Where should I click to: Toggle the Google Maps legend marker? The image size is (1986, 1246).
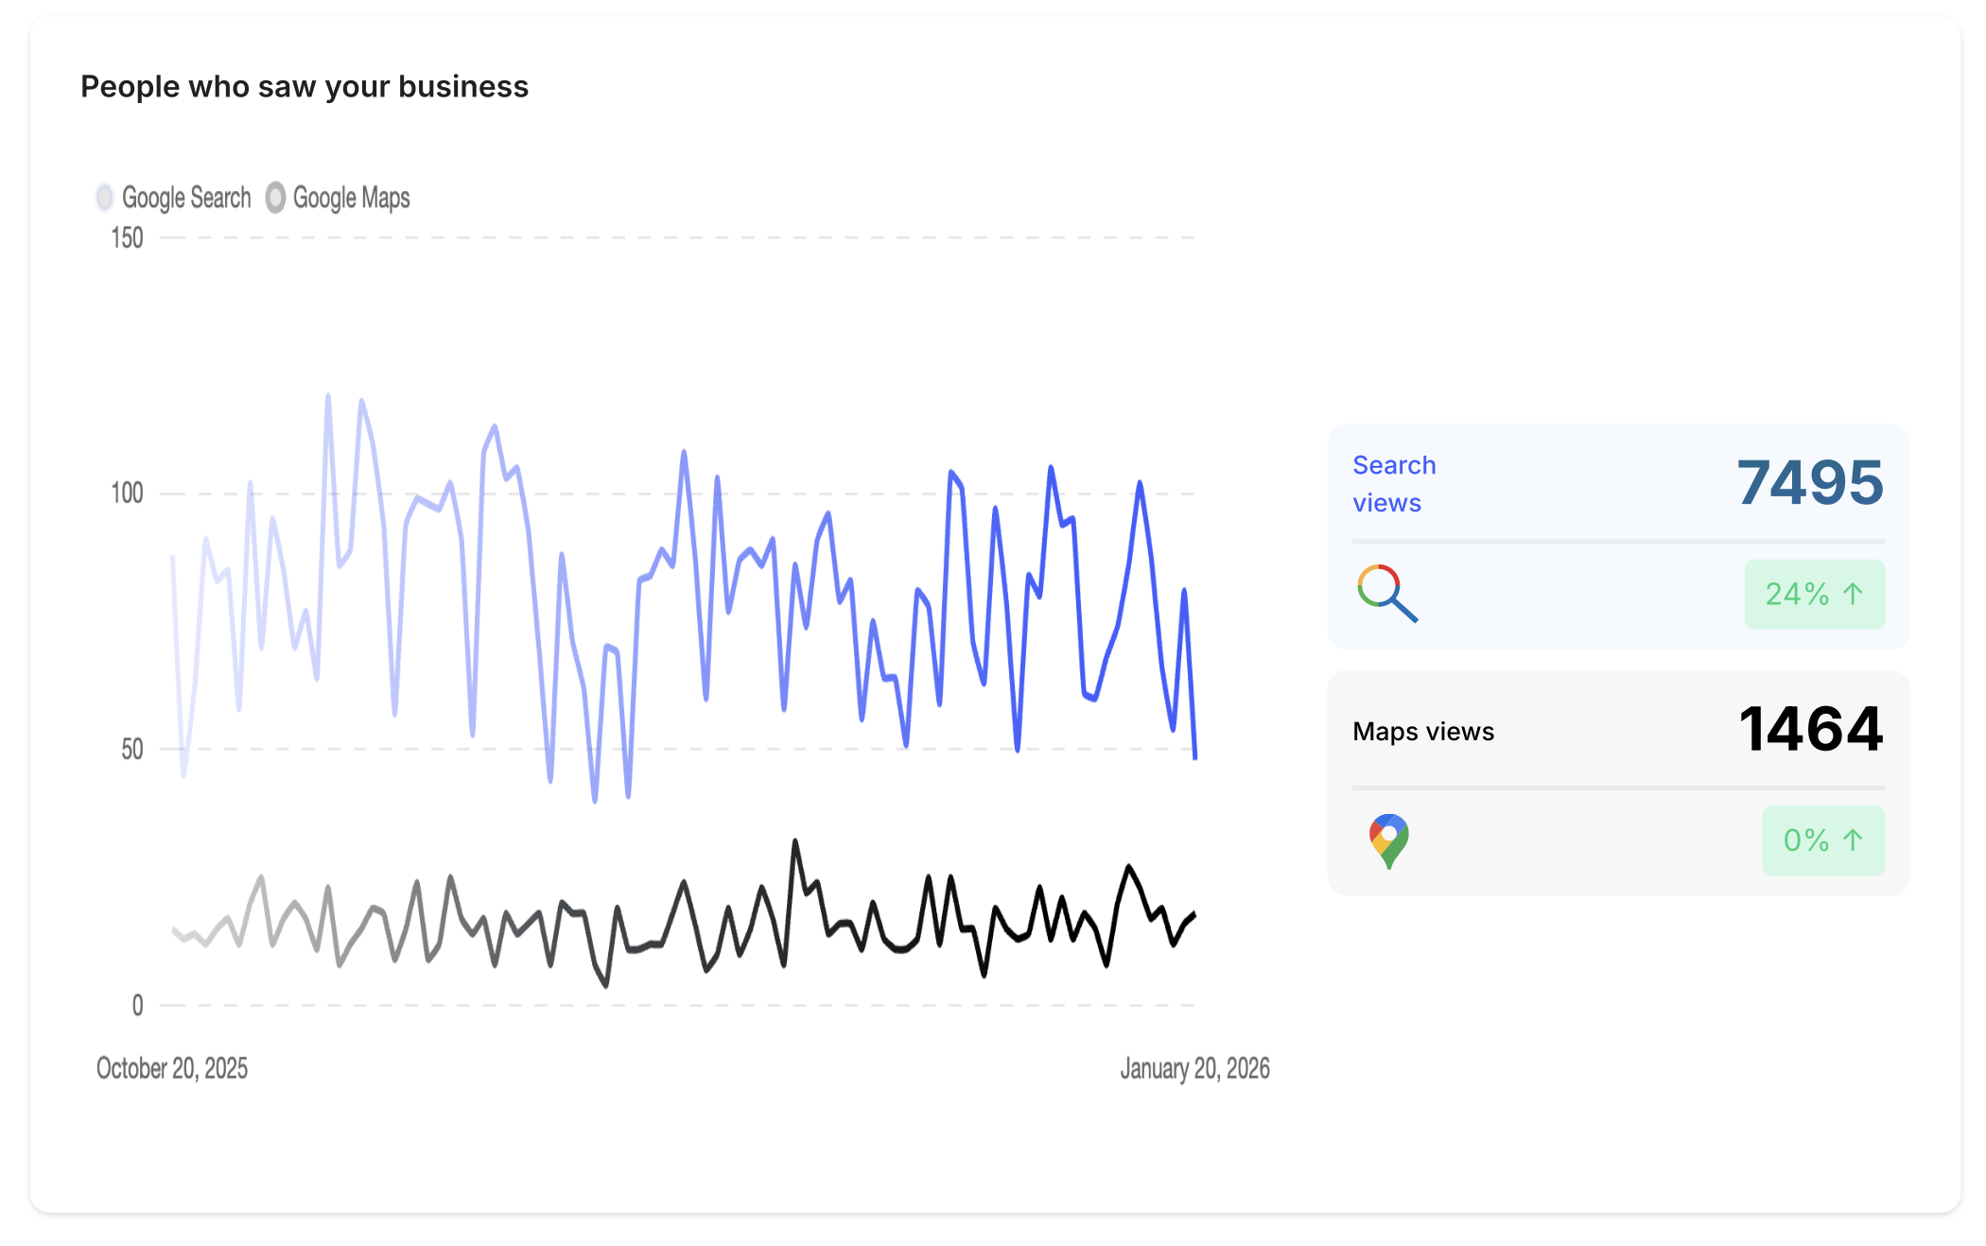[275, 197]
